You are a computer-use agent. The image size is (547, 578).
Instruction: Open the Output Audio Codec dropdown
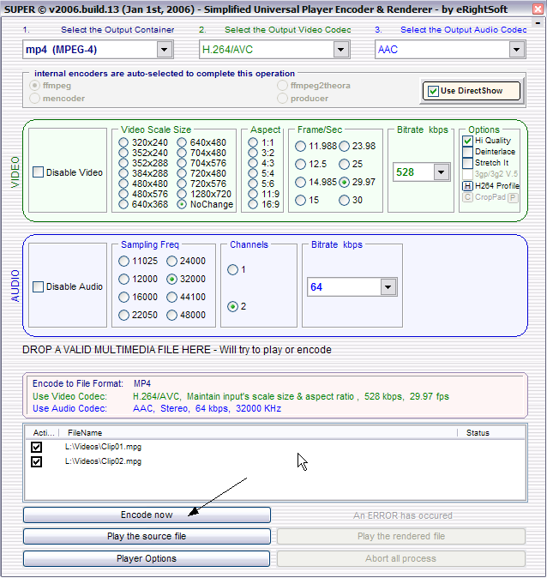tap(517, 50)
